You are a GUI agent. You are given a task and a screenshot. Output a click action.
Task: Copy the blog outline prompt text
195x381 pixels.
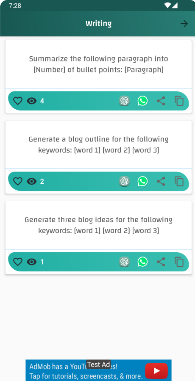point(179,181)
